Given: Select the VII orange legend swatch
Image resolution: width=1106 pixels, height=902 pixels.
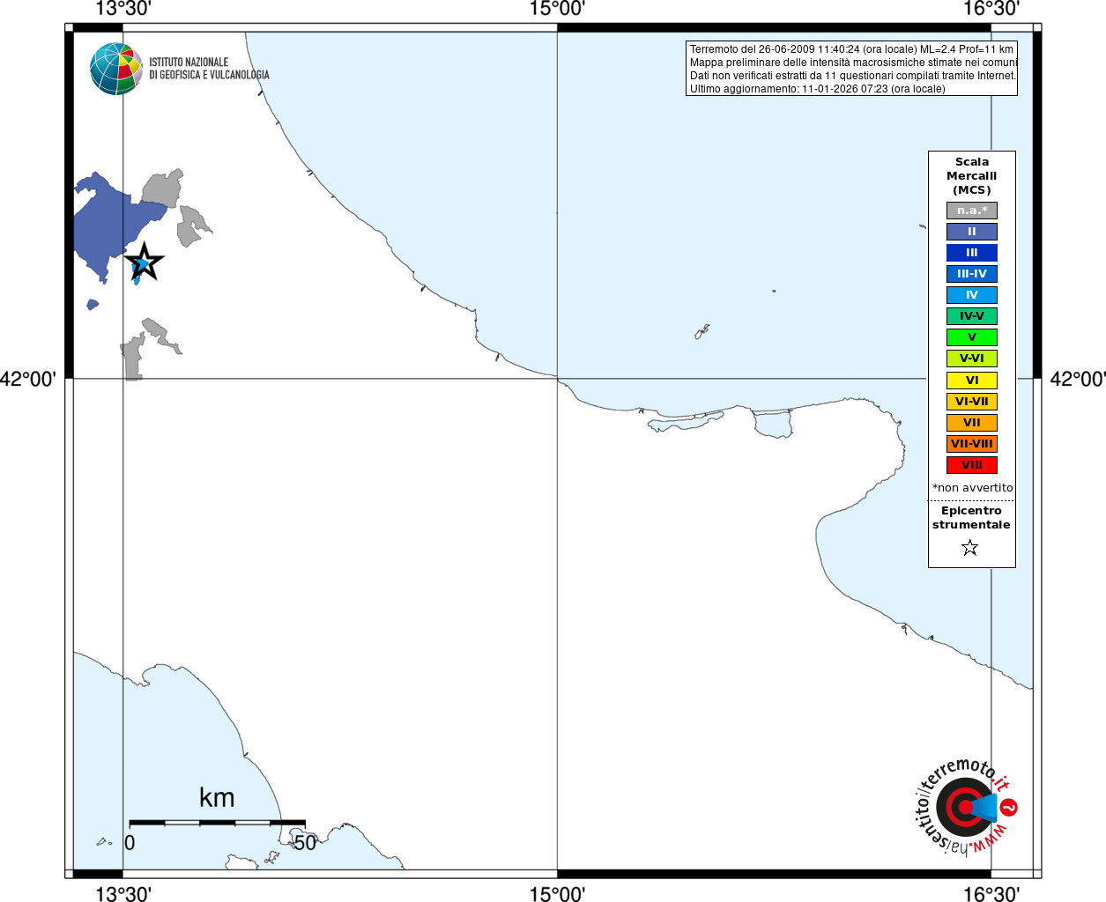Looking at the screenshot, I should click(x=972, y=423).
